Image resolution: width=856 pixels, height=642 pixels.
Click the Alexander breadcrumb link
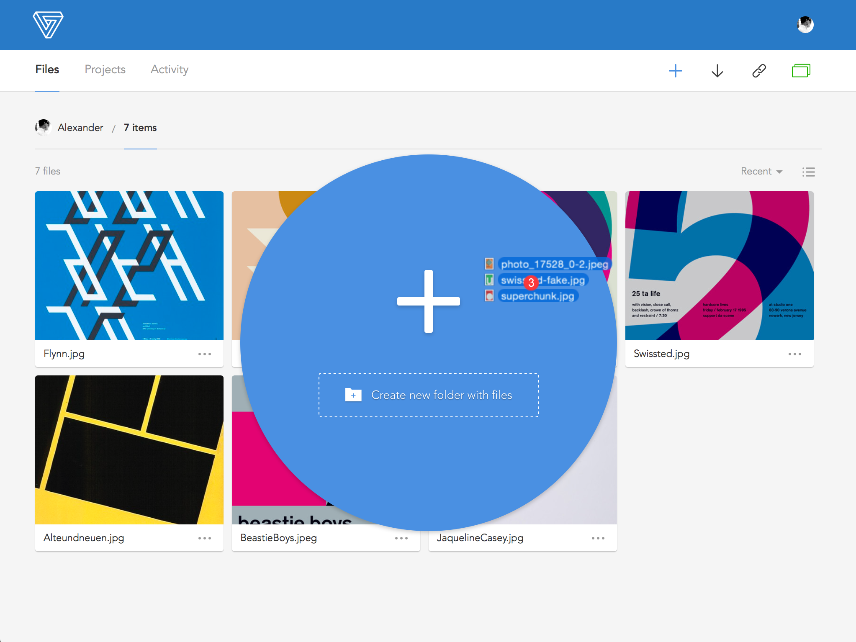click(80, 128)
